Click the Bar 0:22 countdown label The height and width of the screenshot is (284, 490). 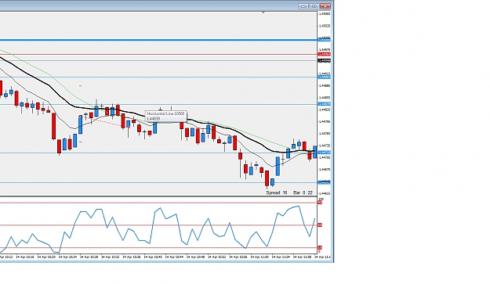tap(303, 192)
